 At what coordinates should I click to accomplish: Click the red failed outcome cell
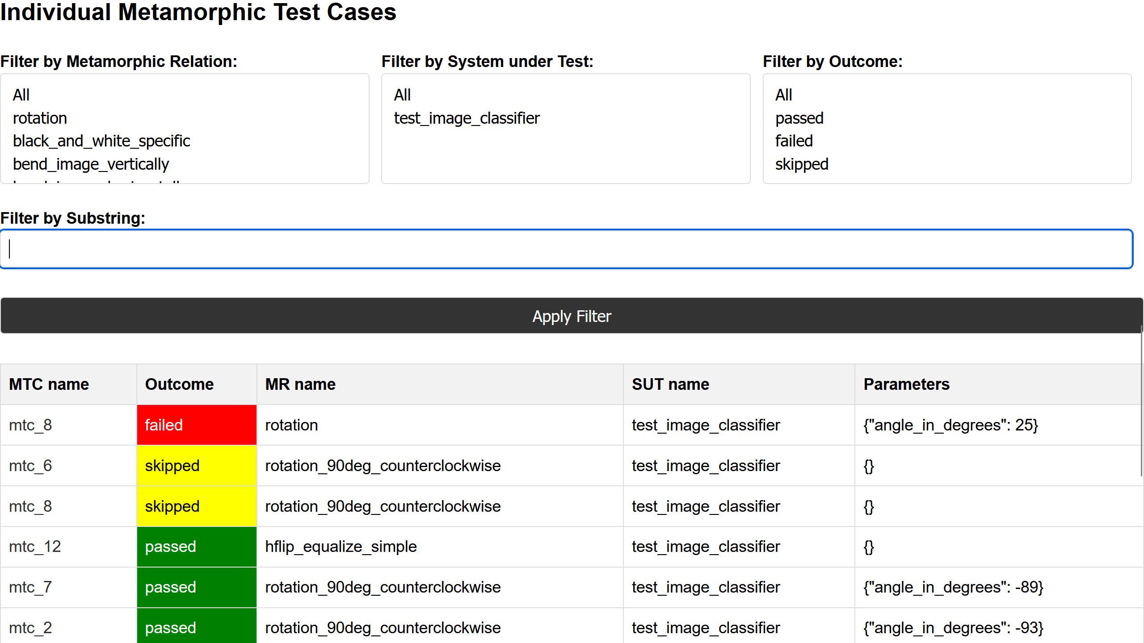point(197,425)
